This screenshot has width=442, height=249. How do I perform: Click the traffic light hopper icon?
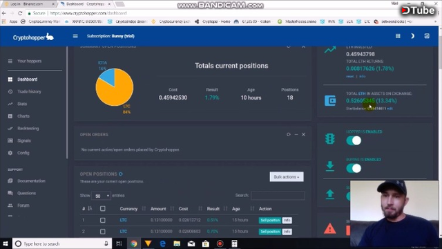click(330, 138)
